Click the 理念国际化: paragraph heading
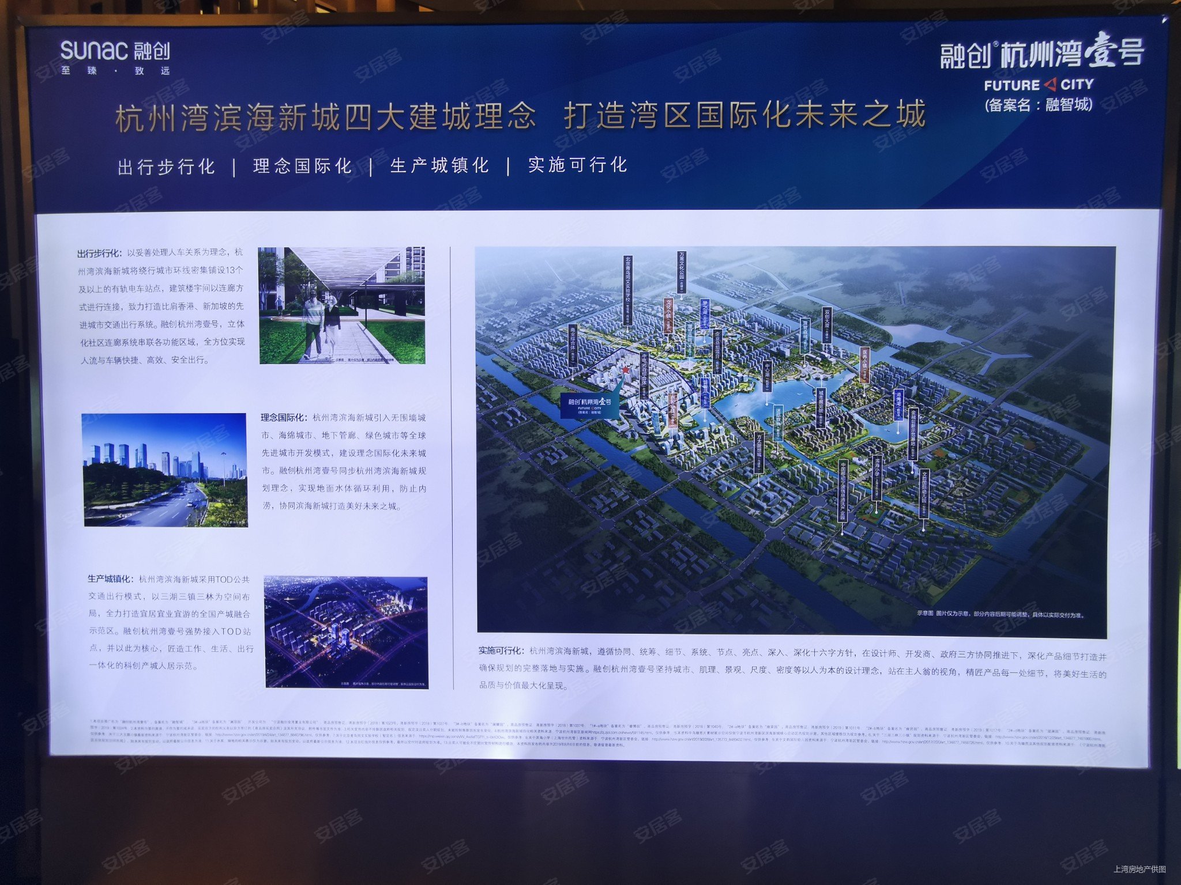Screen dimensions: 1181x885 pyautogui.click(x=284, y=418)
